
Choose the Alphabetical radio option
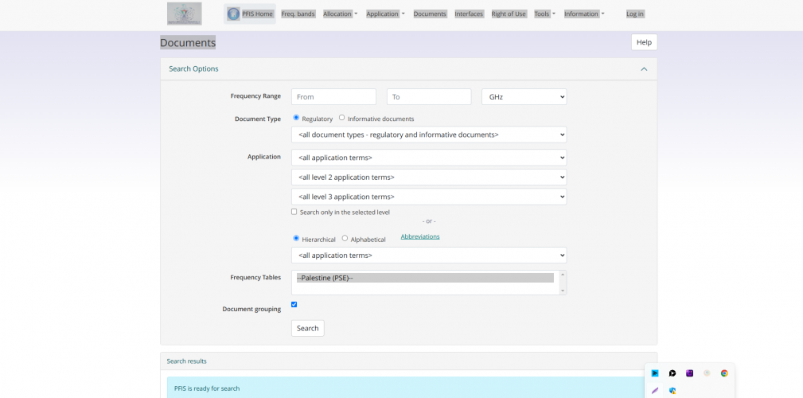tap(345, 238)
